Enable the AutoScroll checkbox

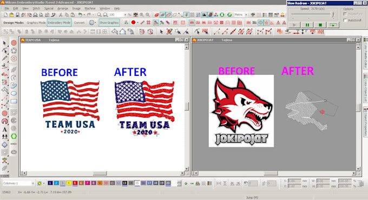345,20
